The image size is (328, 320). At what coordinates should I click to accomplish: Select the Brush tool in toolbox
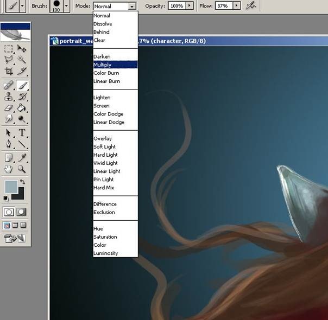[x=22, y=85]
